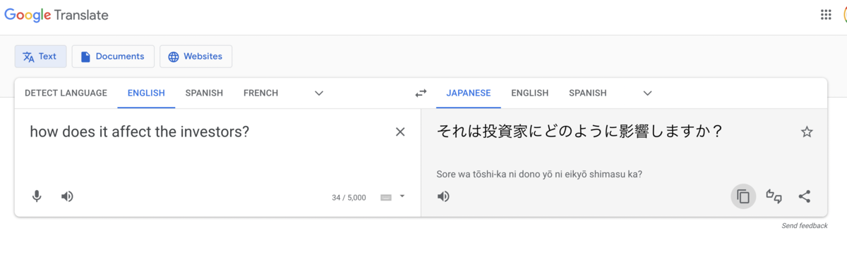This screenshot has width=847, height=261.
Task: Open the Google apps grid
Action: 826,15
